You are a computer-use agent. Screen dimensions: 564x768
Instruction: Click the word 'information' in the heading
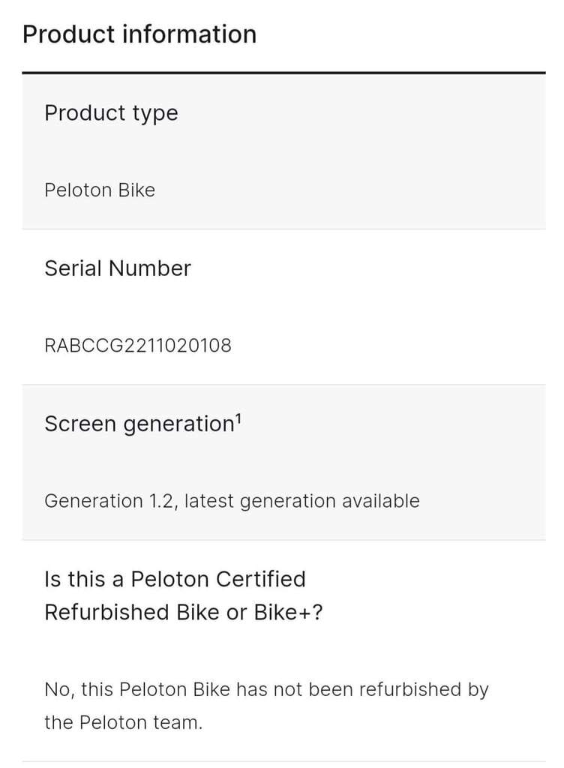[x=189, y=34]
